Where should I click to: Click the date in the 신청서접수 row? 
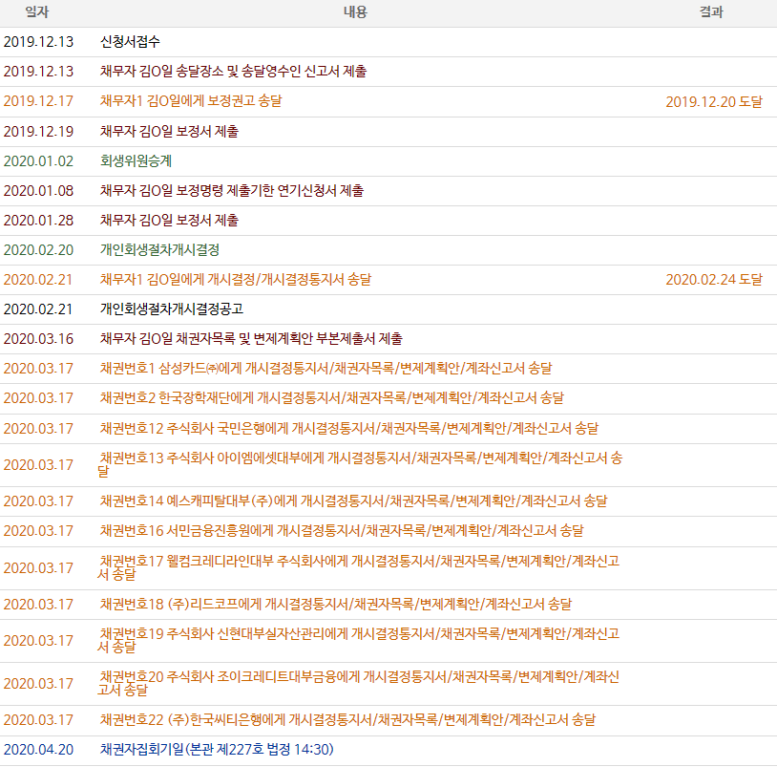click(38, 42)
